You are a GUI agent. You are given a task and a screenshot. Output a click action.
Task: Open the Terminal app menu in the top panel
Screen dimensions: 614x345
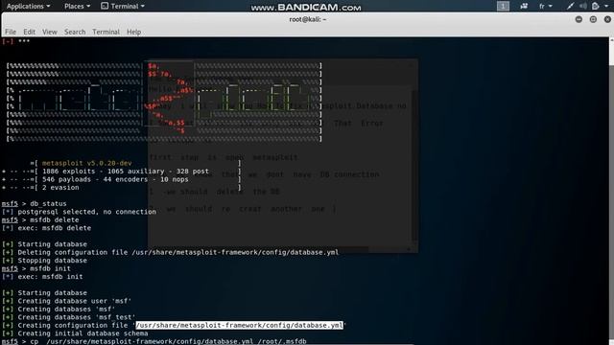(123, 7)
